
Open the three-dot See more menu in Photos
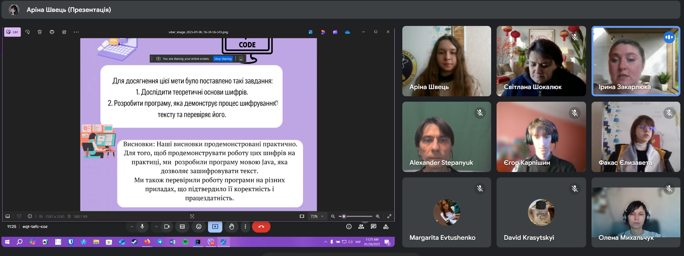point(76,32)
